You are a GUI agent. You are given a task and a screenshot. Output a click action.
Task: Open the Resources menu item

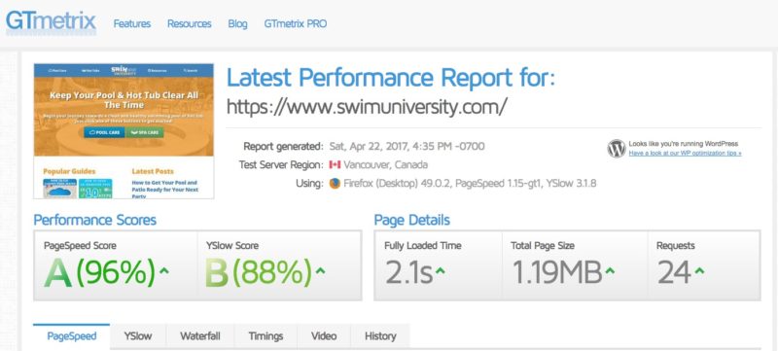coord(189,23)
